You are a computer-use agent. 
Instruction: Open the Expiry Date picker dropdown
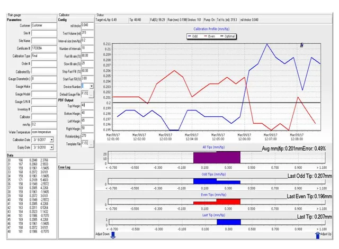click(x=51, y=147)
